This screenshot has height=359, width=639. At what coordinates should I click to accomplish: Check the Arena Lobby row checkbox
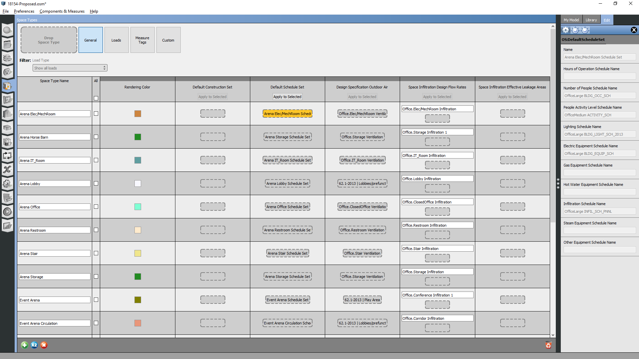[96, 183]
